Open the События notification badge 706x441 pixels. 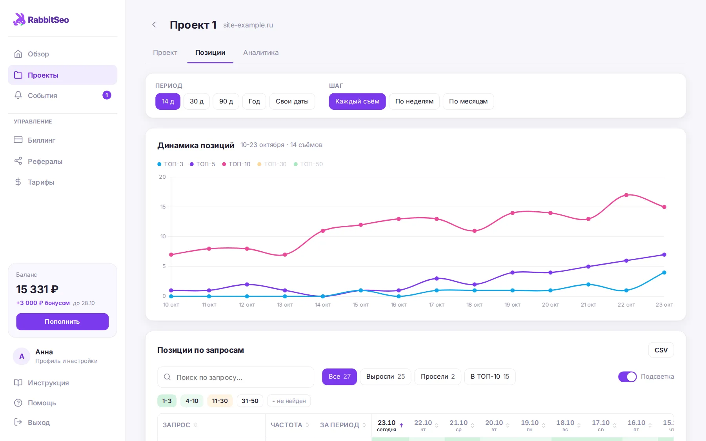[x=107, y=95]
